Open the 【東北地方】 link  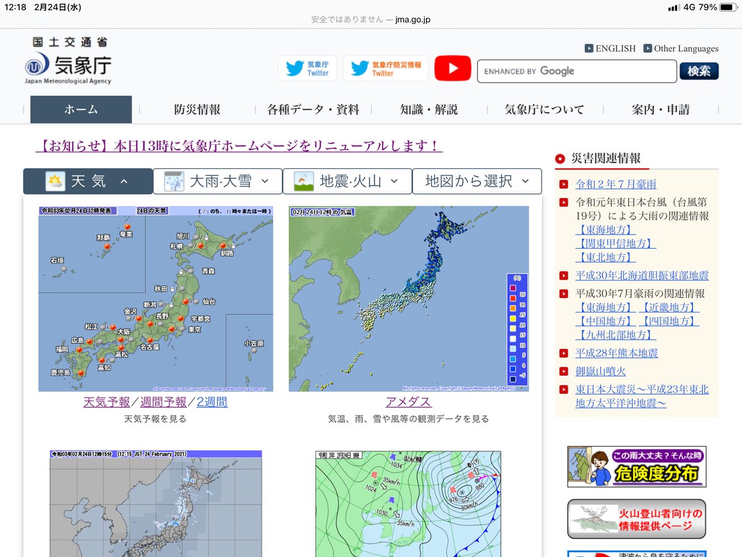tap(605, 257)
